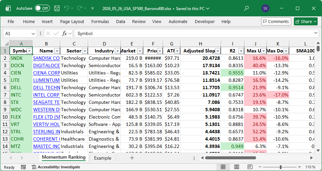The width and height of the screenshot is (322, 171).
Task: Open the View tab
Action: (157, 21)
